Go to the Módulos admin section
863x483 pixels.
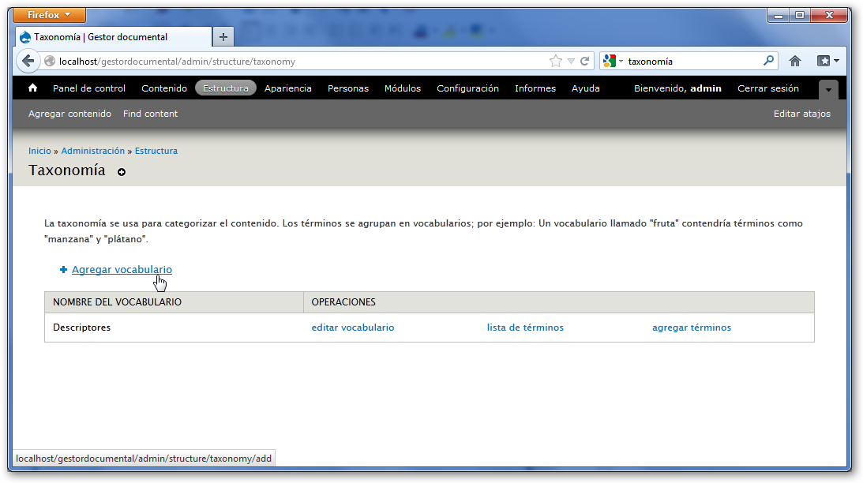(x=403, y=88)
